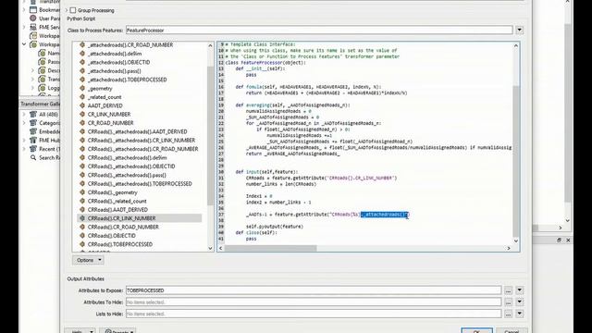The image size is (592, 333).
Task: Click code editor scroll right arrow
Action: (x=509, y=248)
